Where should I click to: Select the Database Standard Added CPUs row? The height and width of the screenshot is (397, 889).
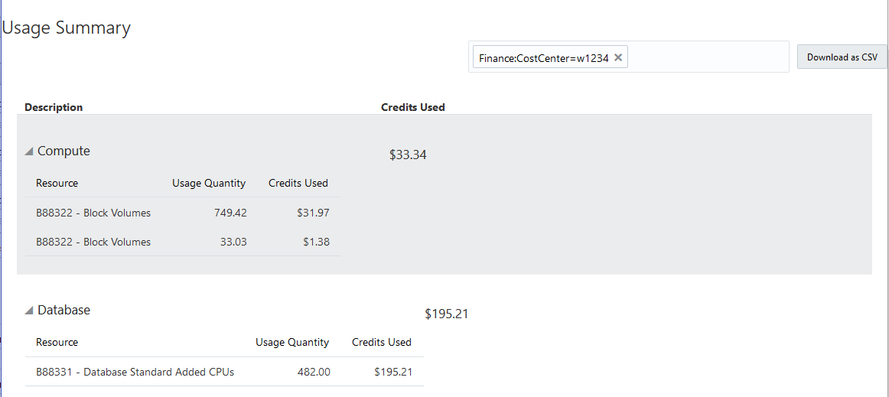click(x=135, y=372)
